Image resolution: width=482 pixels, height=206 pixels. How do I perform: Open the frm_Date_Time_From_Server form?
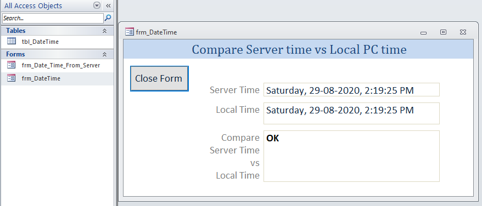61,65
